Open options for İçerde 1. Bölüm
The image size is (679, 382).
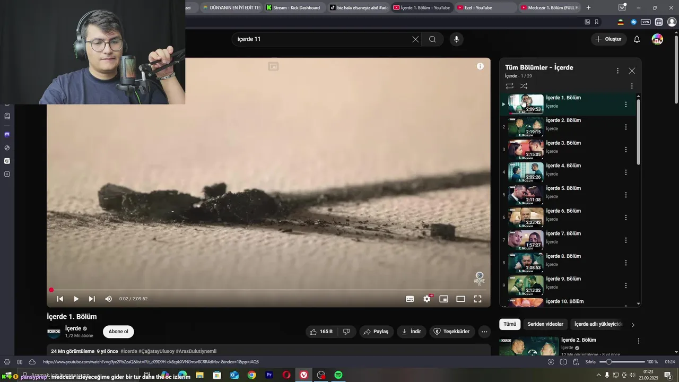tap(626, 105)
